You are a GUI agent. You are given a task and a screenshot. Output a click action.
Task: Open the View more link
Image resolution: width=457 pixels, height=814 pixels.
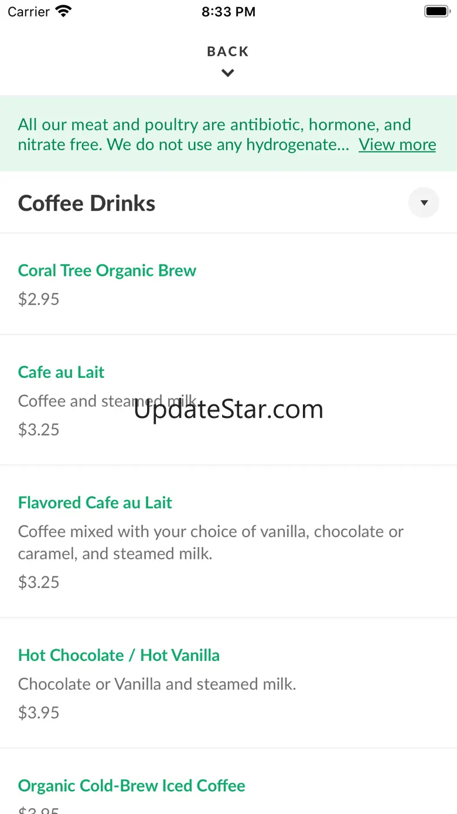click(x=397, y=144)
